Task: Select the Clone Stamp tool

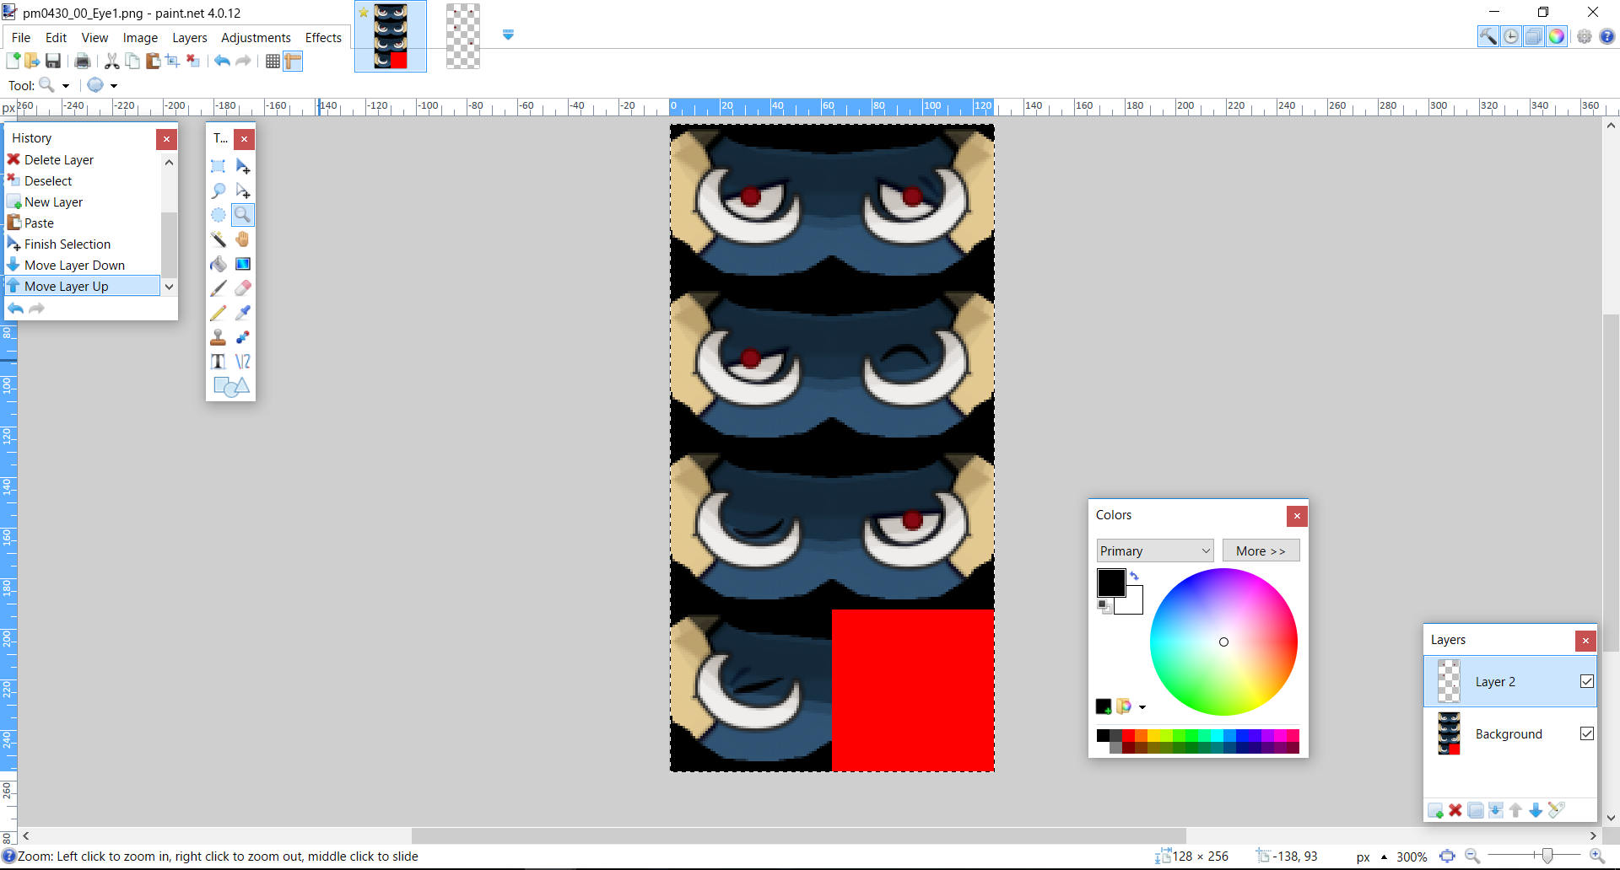Action: coord(218,337)
